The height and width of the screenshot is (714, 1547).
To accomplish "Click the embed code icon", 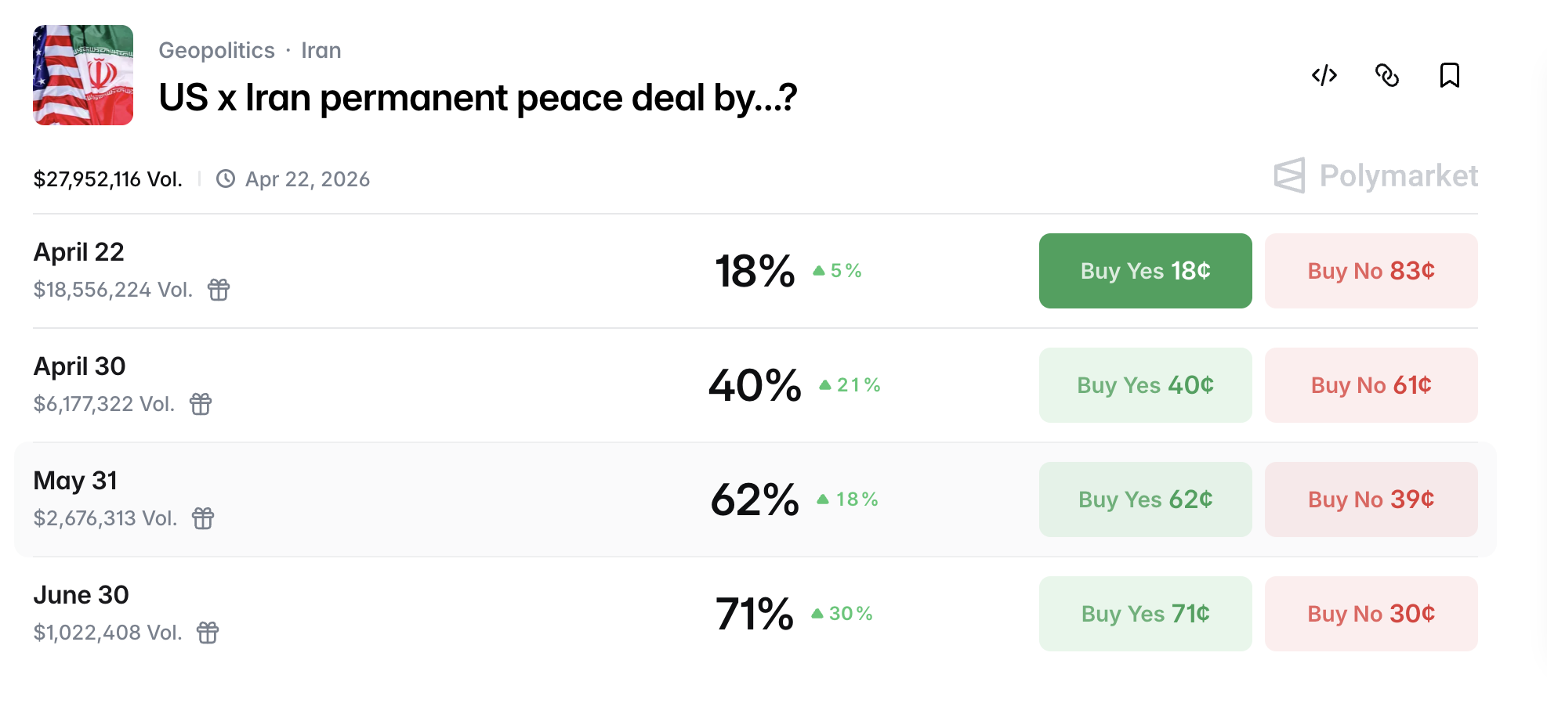I will [1324, 75].
